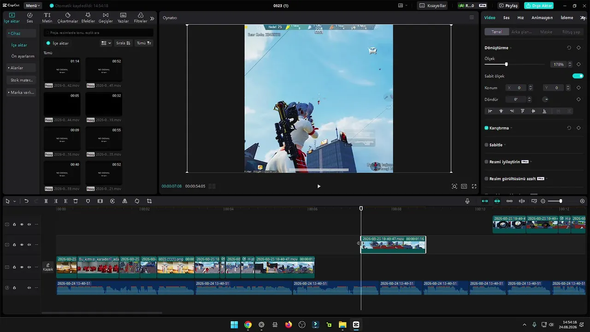This screenshot has height=332, width=590.
Task: Expand the Marka varlıkları sidebar section
Action: coord(21,92)
